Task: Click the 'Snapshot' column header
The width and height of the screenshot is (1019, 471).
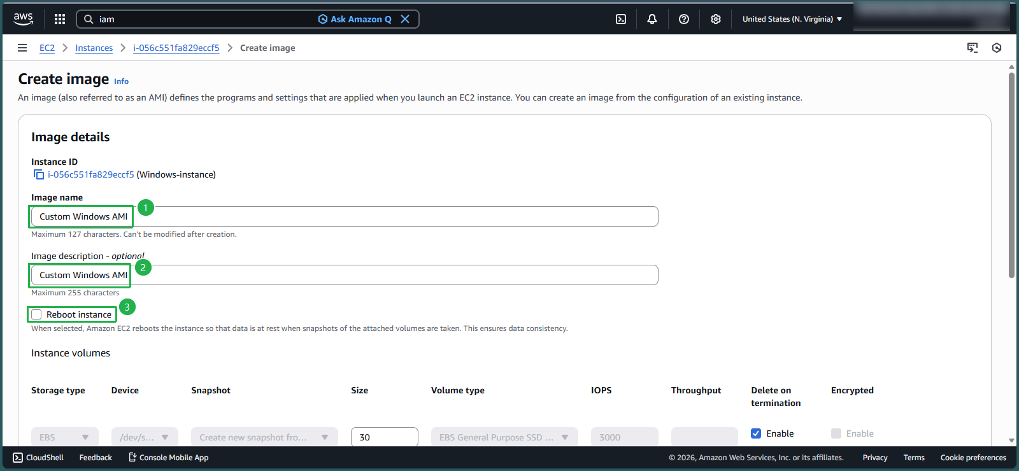Action: tap(211, 390)
